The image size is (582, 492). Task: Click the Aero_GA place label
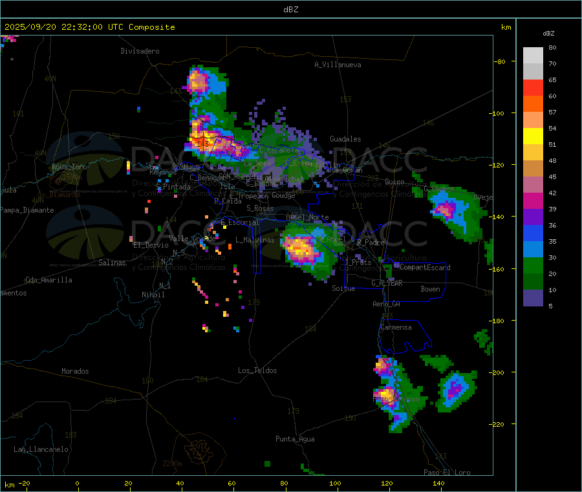click(x=387, y=304)
